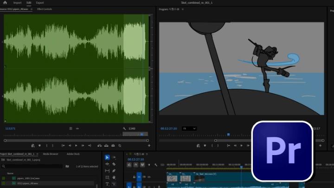334x188 pixels.
Task: Select the Hand tool
Action: (114, 177)
